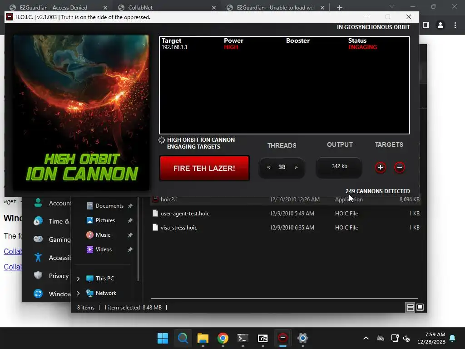Select visa_stress.hoic file

tap(285, 228)
